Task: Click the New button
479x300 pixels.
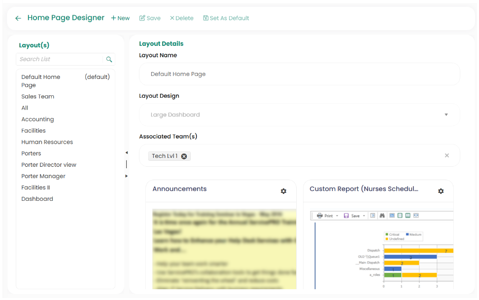Action: pos(120,18)
